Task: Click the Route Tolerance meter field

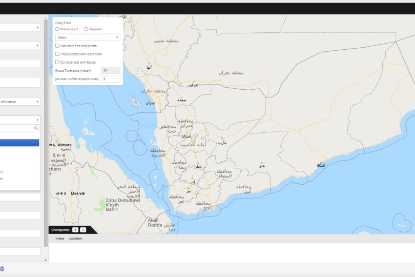Action: coord(111,70)
